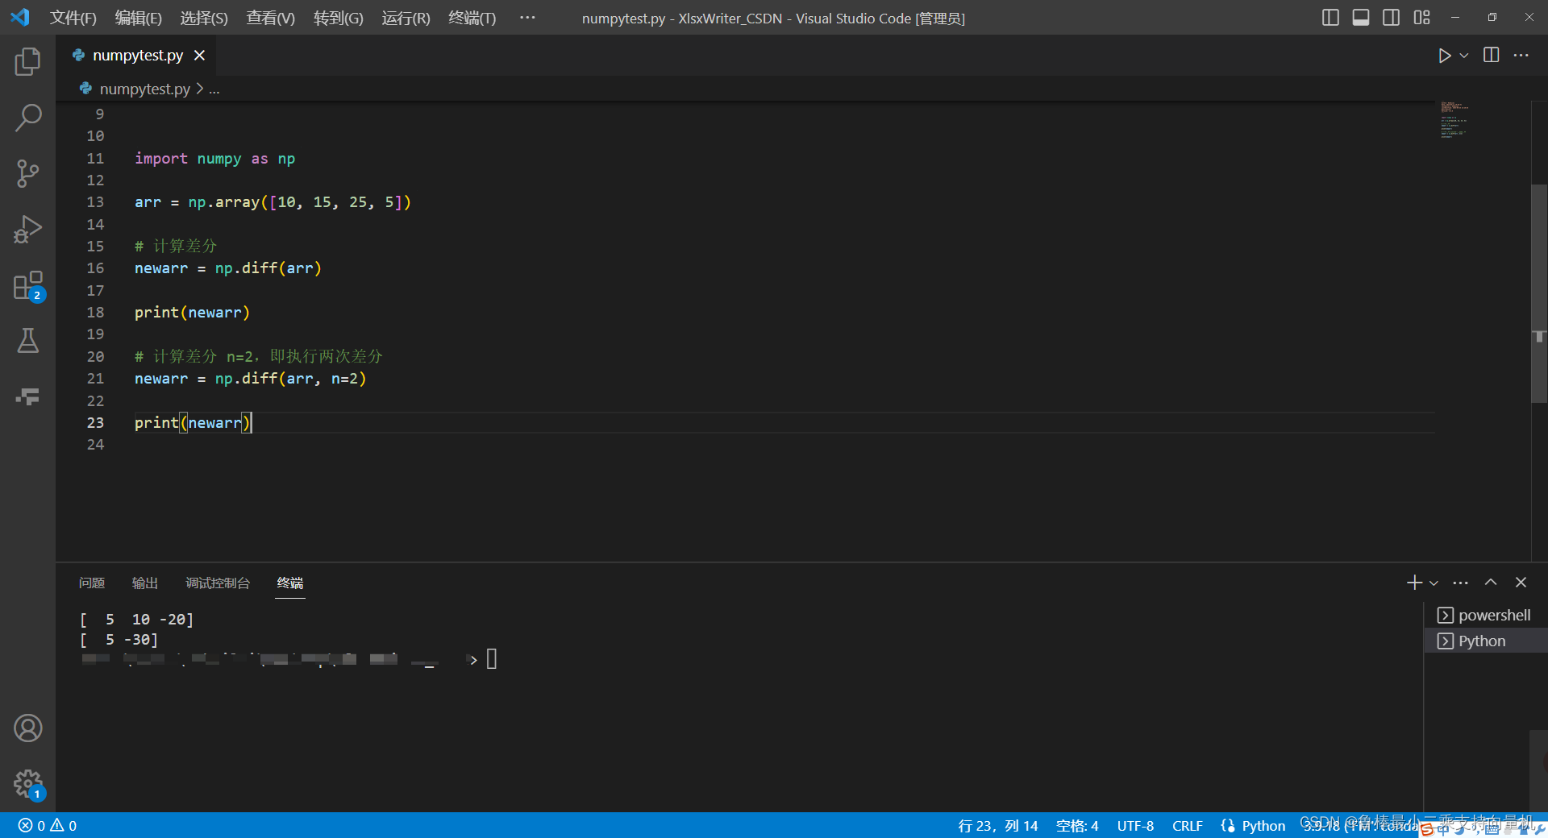
Task: Open the 运行(R) menu
Action: tap(406, 18)
